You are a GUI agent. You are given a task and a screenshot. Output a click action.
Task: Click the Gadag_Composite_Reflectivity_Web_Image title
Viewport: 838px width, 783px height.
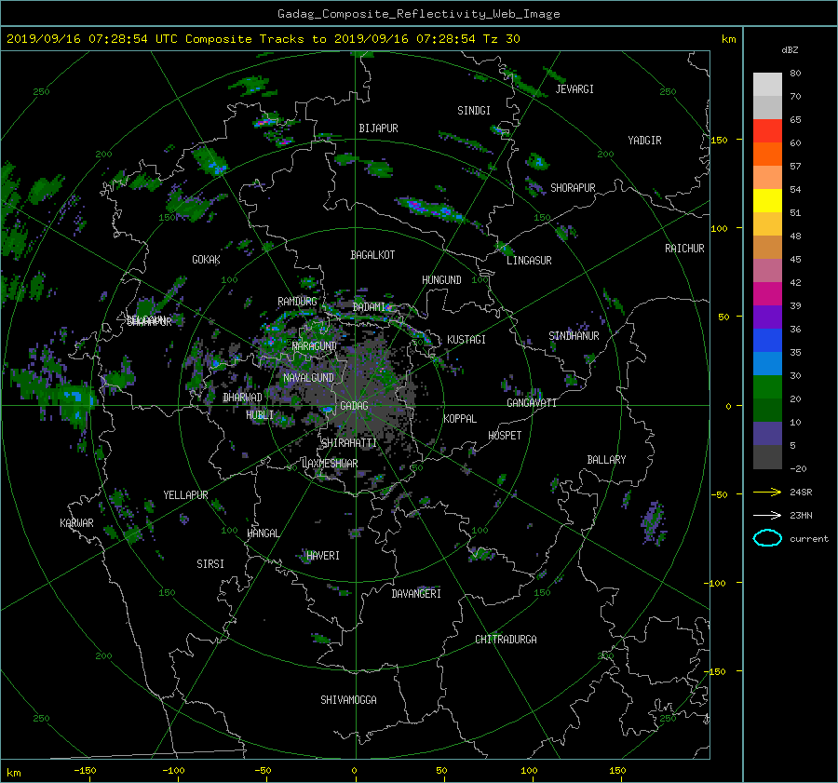(418, 14)
